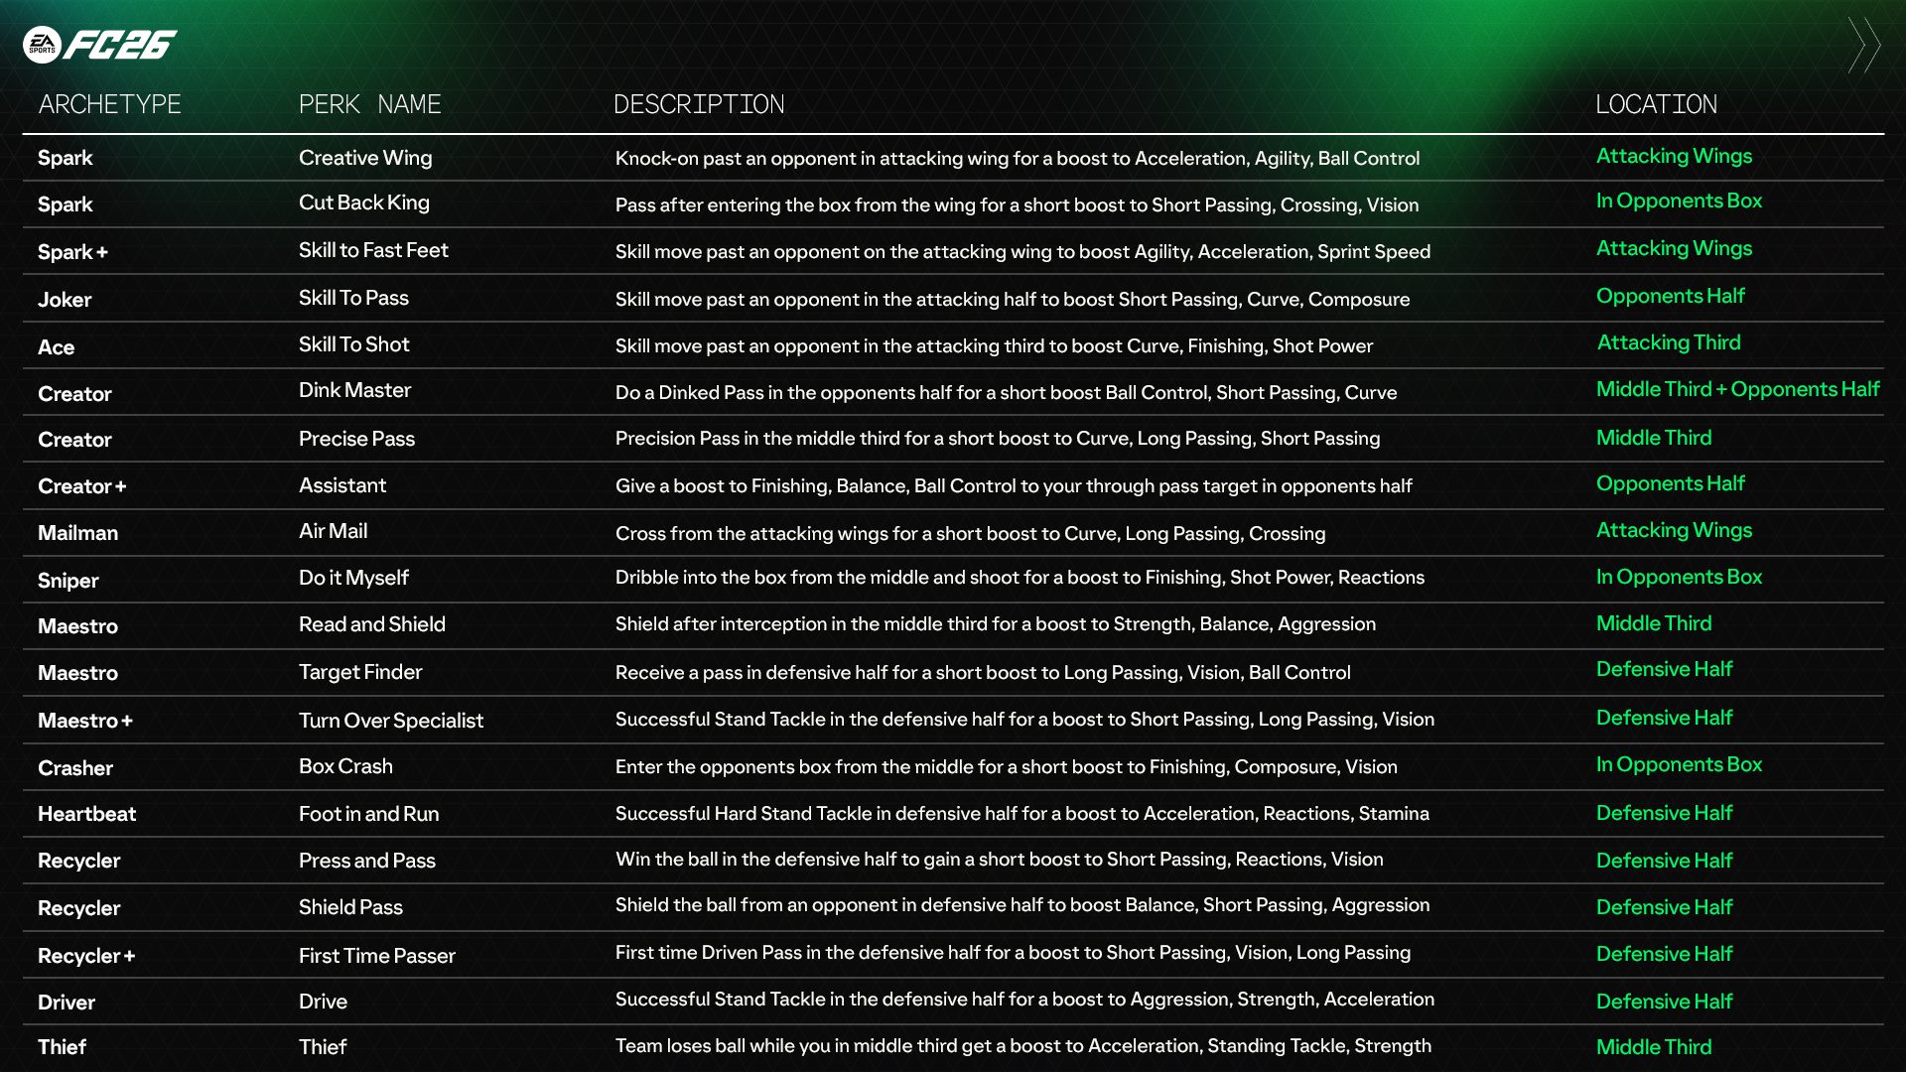The image size is (1906, 1072).
Task: Click the Creative Wing perk name
Action: 365,158
